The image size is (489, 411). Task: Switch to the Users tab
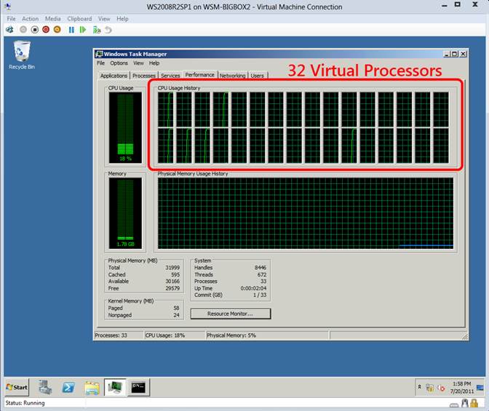tap(258, 76)
